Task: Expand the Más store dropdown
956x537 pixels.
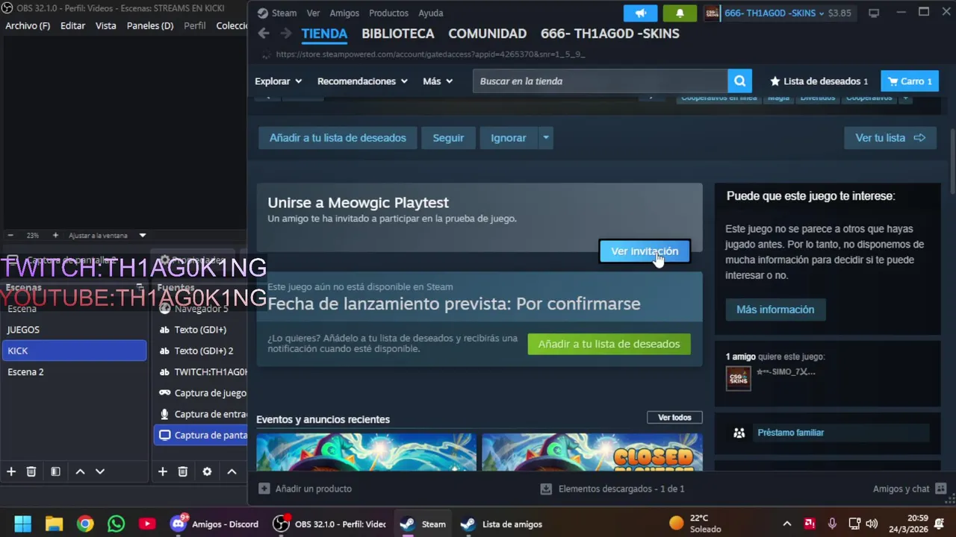Action: 438,81
